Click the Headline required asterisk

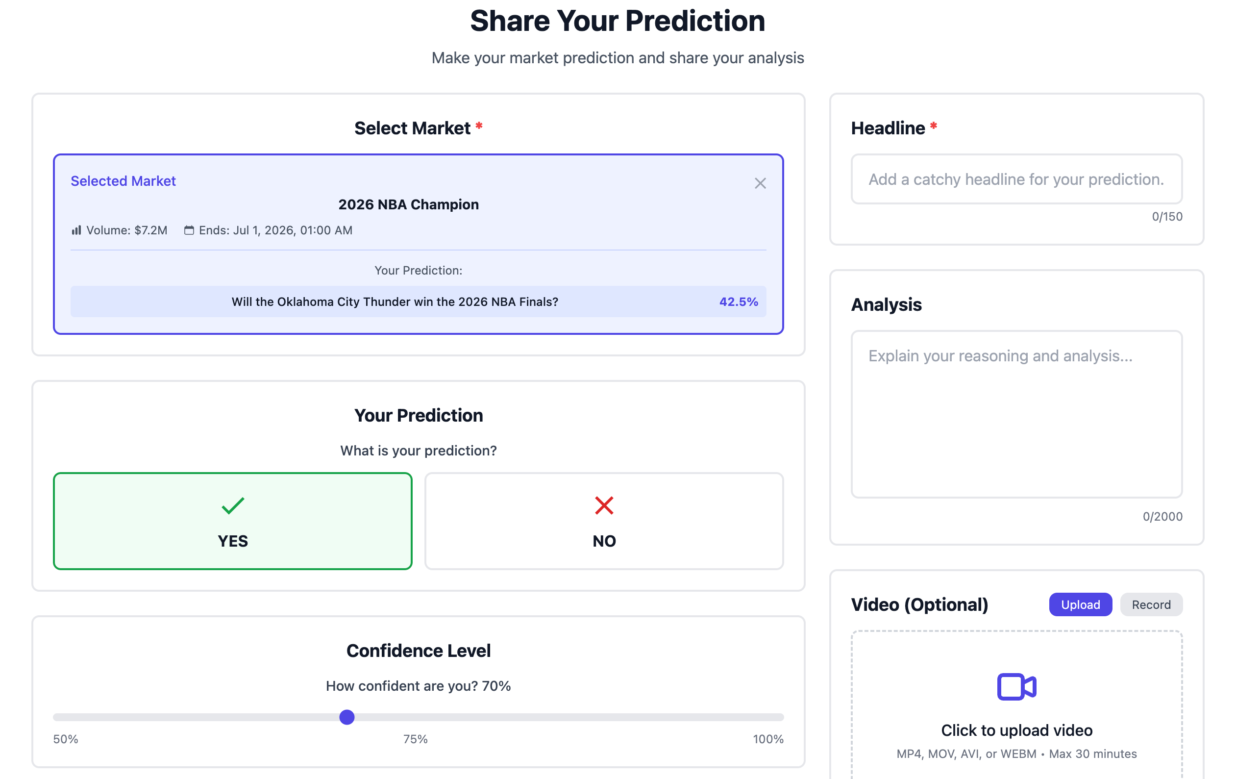point(934,126)
